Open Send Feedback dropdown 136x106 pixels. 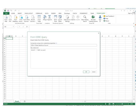[109, 16]
